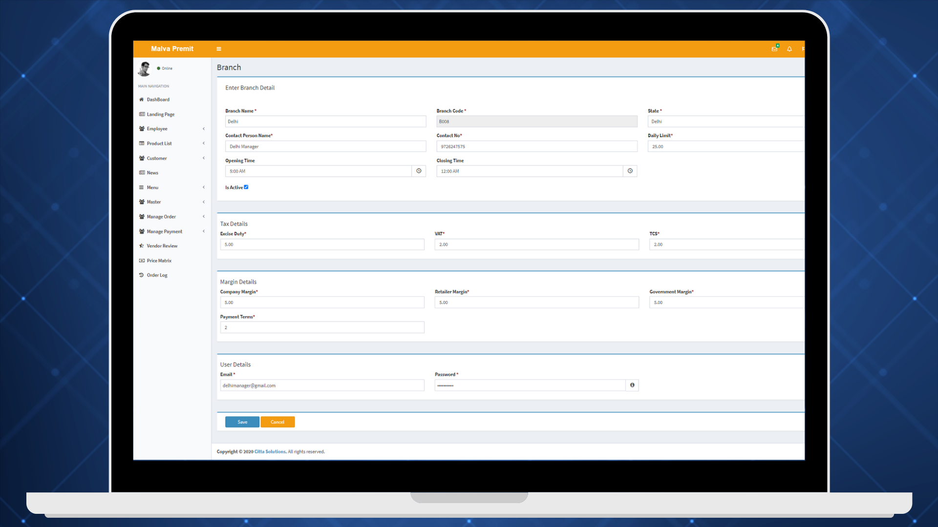Focus the TCS field
938x527 pixels.
tap(727, 244)
